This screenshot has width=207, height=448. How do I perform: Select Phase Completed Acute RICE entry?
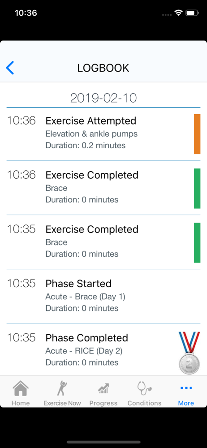point(103,349)
